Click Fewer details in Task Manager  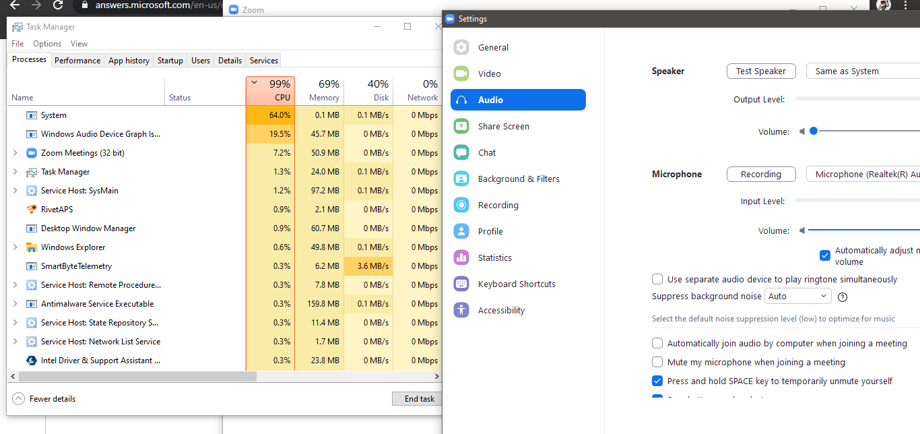[x=53, y=399]
